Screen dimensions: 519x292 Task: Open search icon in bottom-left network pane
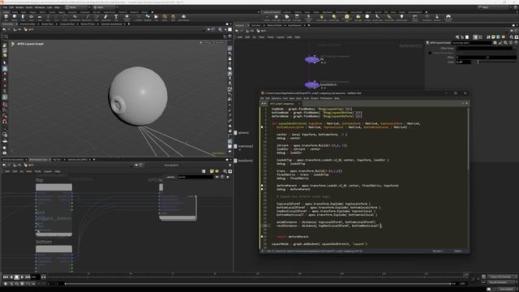coord(225,171)
